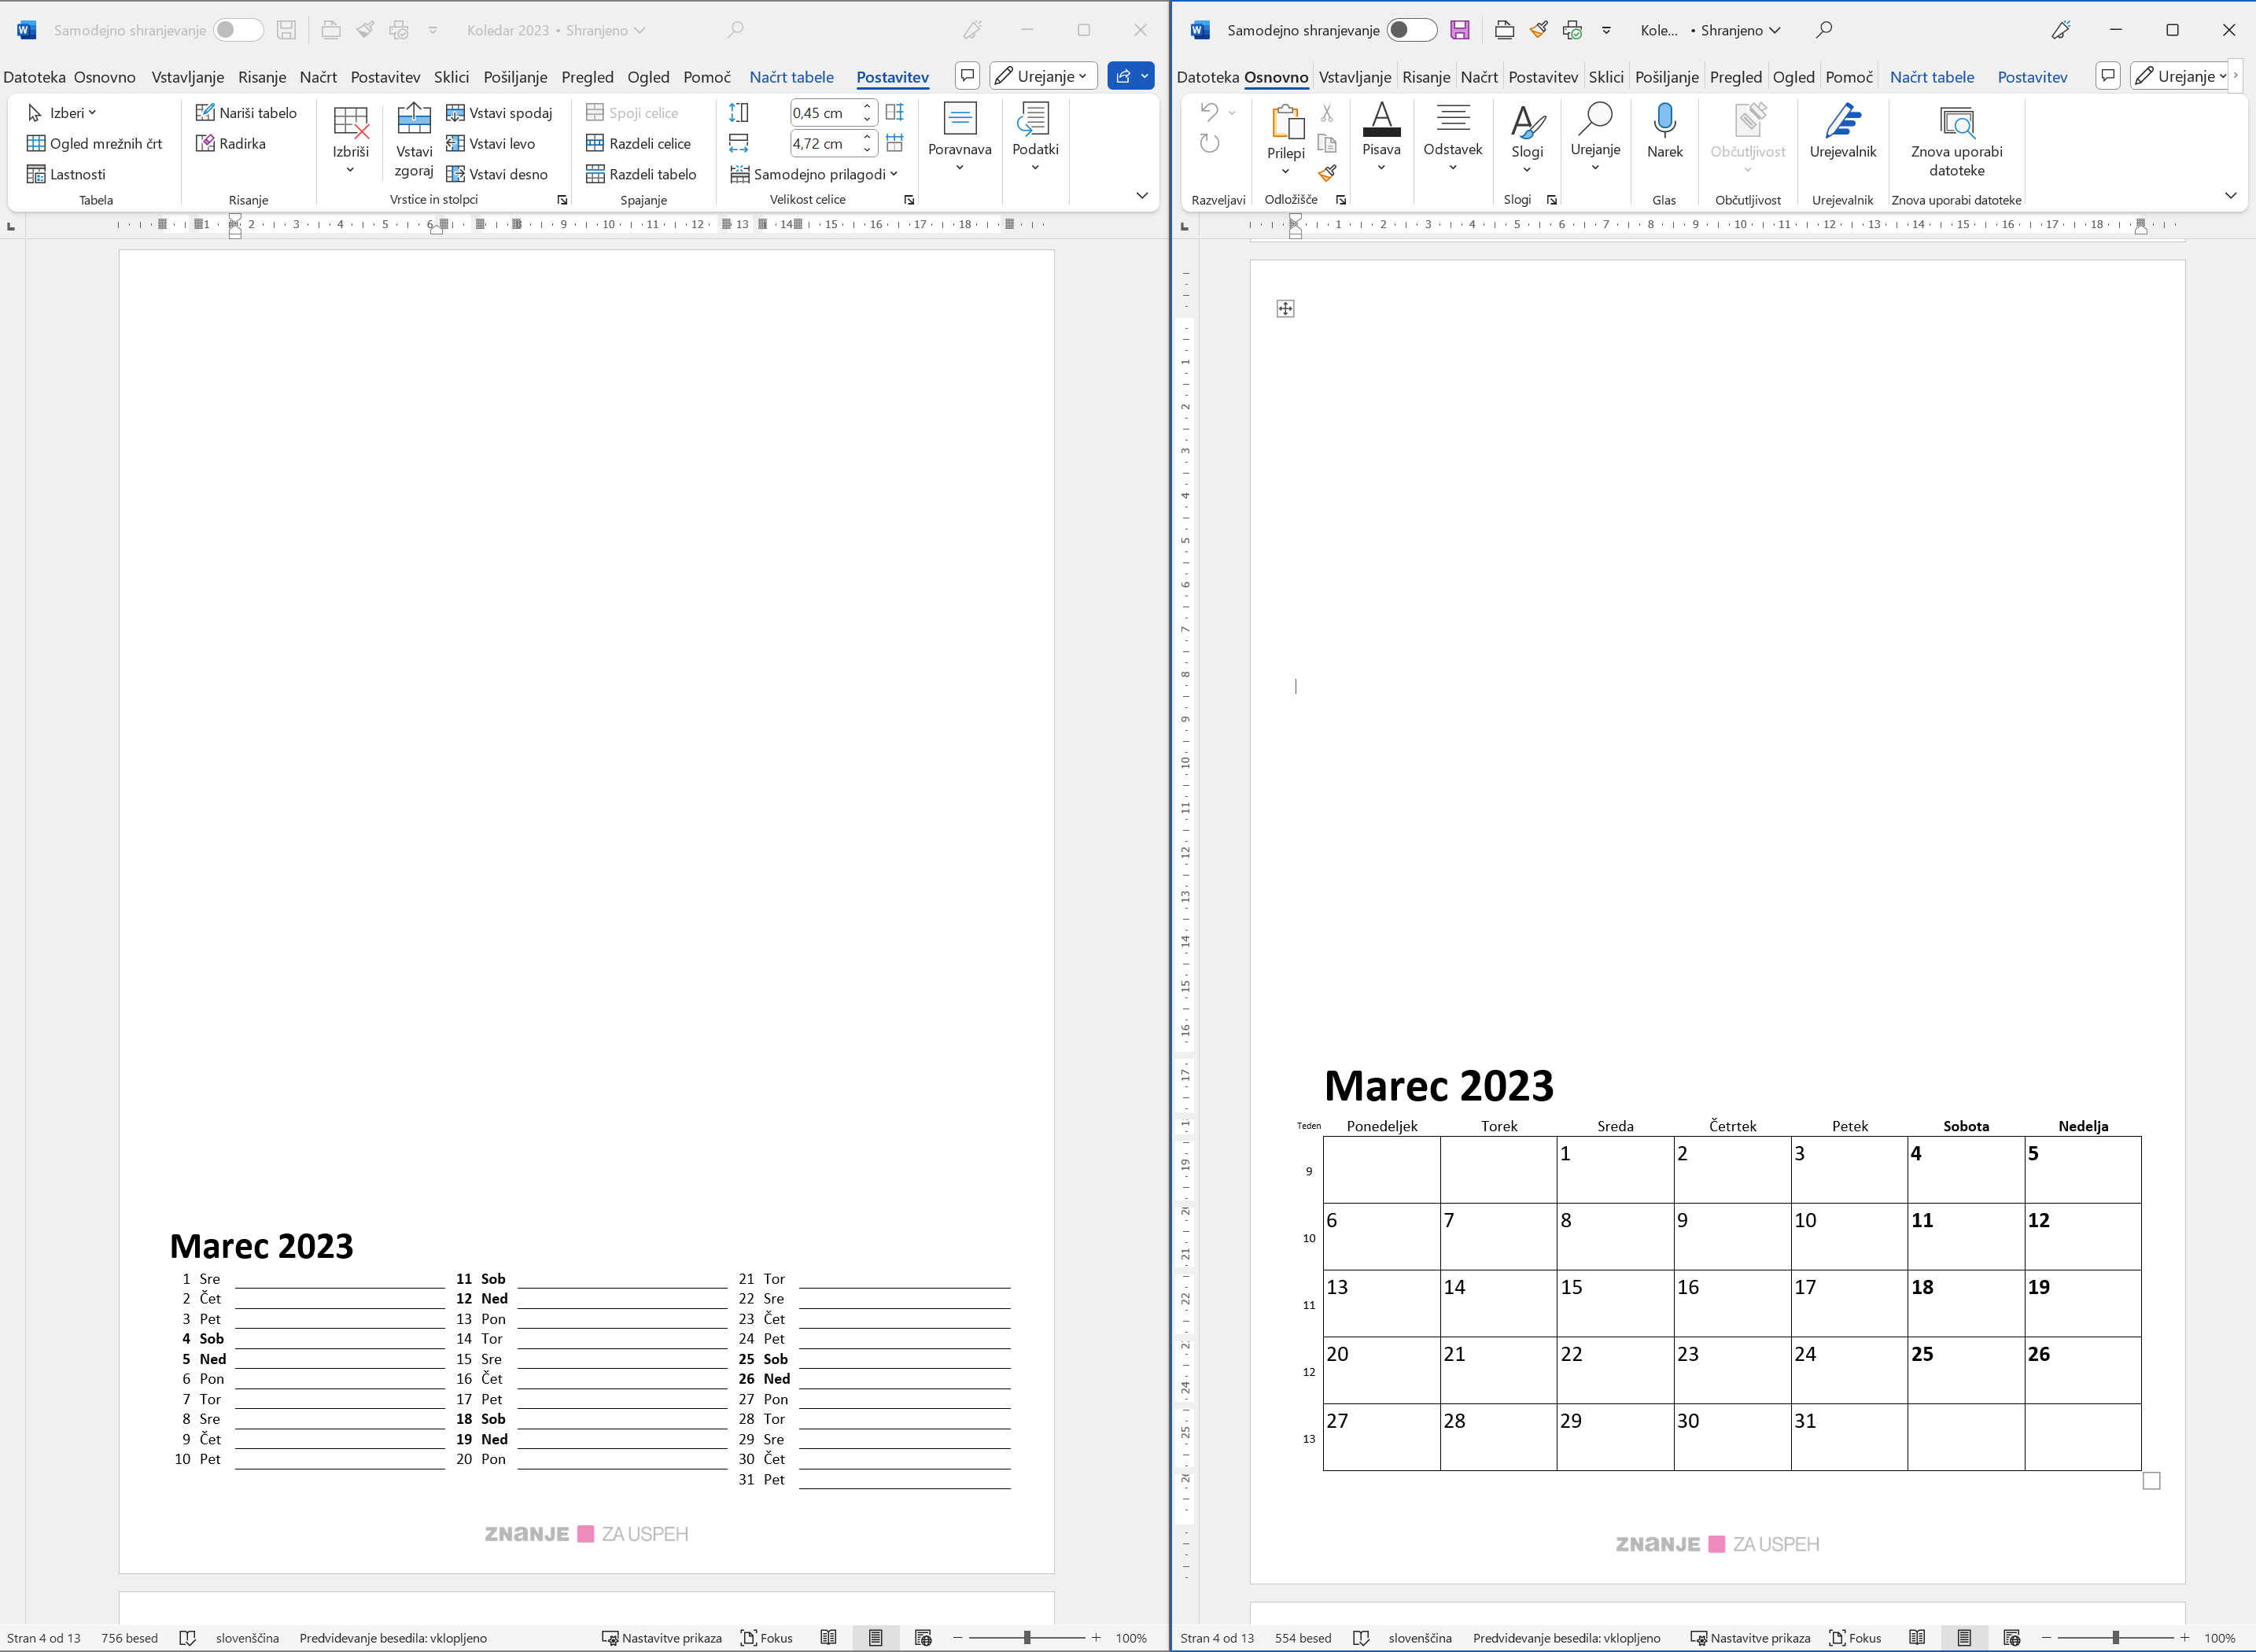Viewport: 2256px width, 1652px height.
Task: Click Razdeli tabelo split table
Action: click(x=641, y=174)
